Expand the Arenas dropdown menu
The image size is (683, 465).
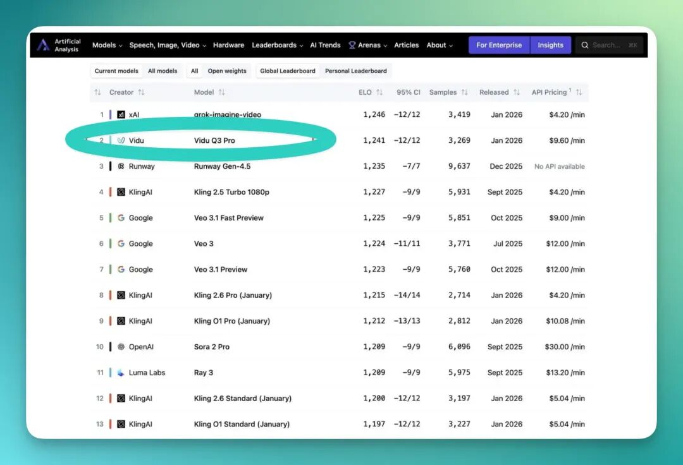368,45
